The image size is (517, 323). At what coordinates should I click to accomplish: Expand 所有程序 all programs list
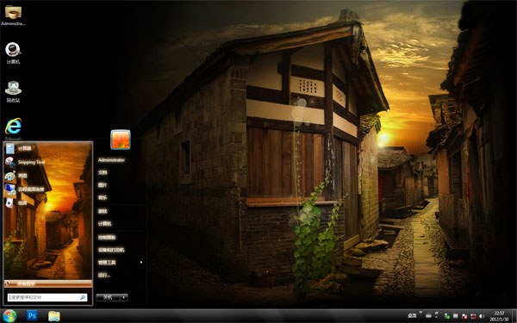pyautogui.click(x=48, y=283)
